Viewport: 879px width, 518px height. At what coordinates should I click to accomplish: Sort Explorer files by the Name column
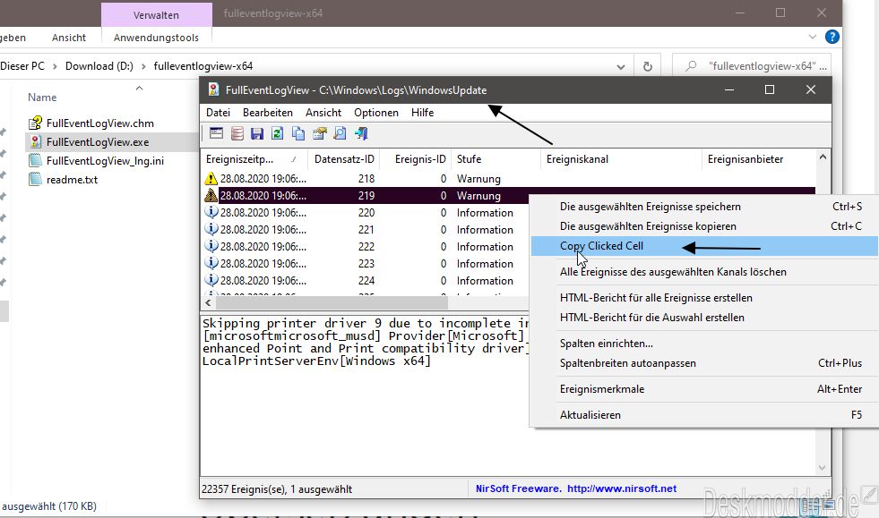[42, 98]
